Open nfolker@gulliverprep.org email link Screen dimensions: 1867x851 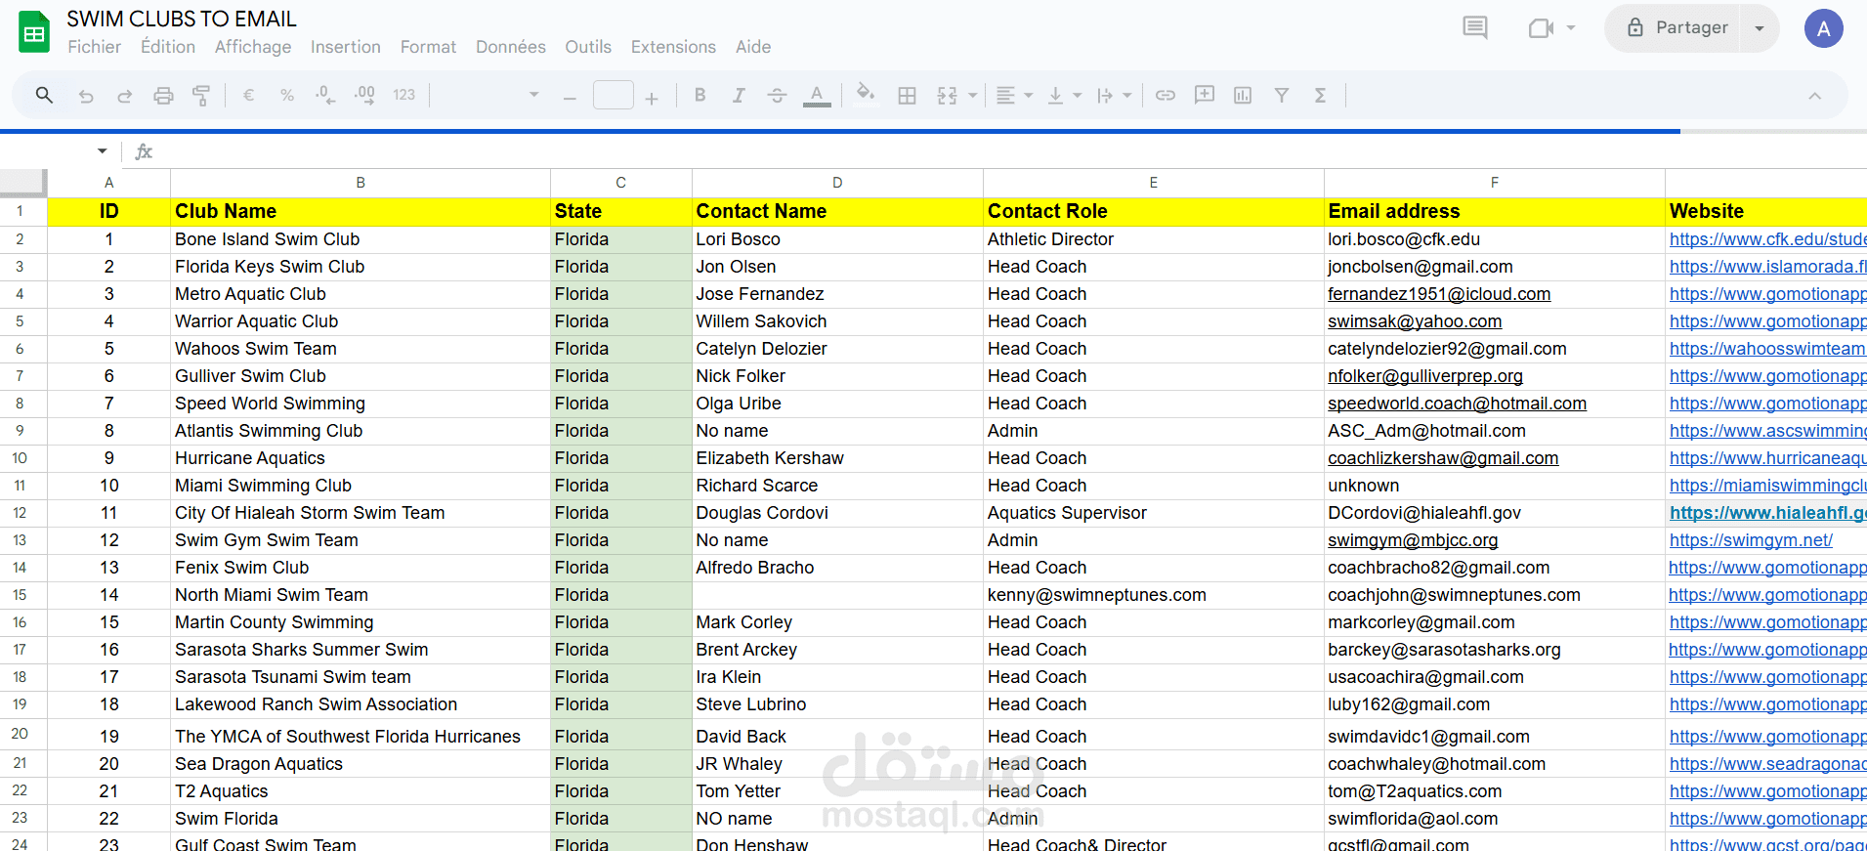[1425, 376]
